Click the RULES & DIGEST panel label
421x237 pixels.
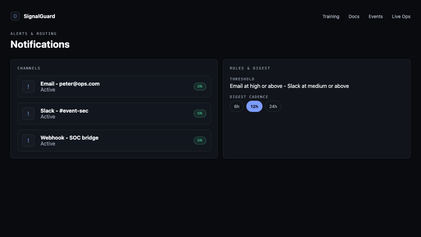[250, 68]
